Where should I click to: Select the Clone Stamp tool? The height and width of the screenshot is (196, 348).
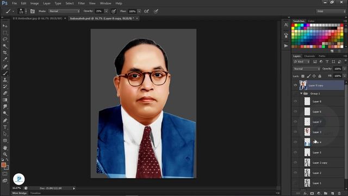[5, 80]
